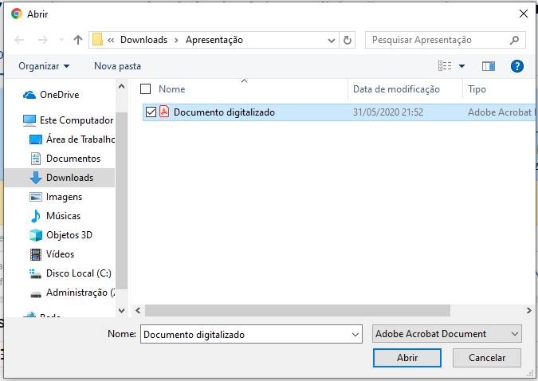538x381 pixels.
Task: Click the OneDrive cloud icon
Action: pos(29,95)
